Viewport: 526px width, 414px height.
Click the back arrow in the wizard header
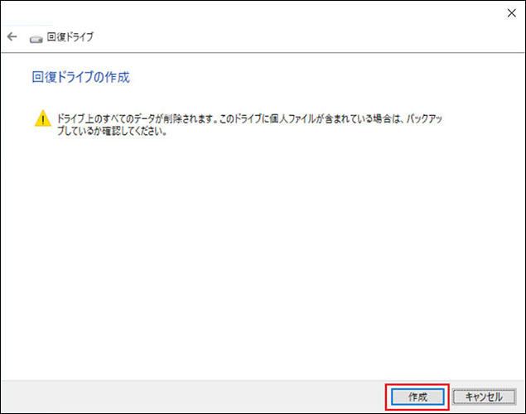(12, 37)
